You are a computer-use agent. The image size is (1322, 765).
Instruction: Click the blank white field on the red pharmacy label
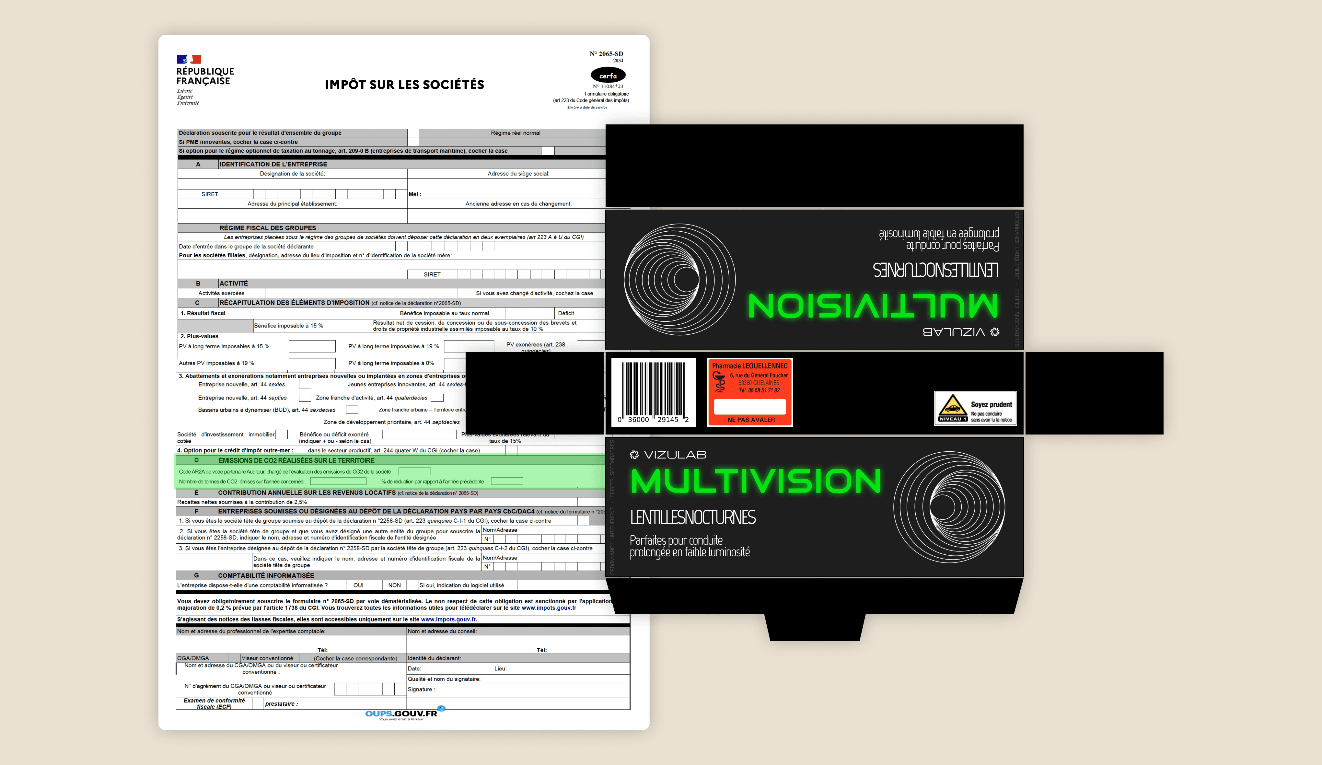[750, 407]
